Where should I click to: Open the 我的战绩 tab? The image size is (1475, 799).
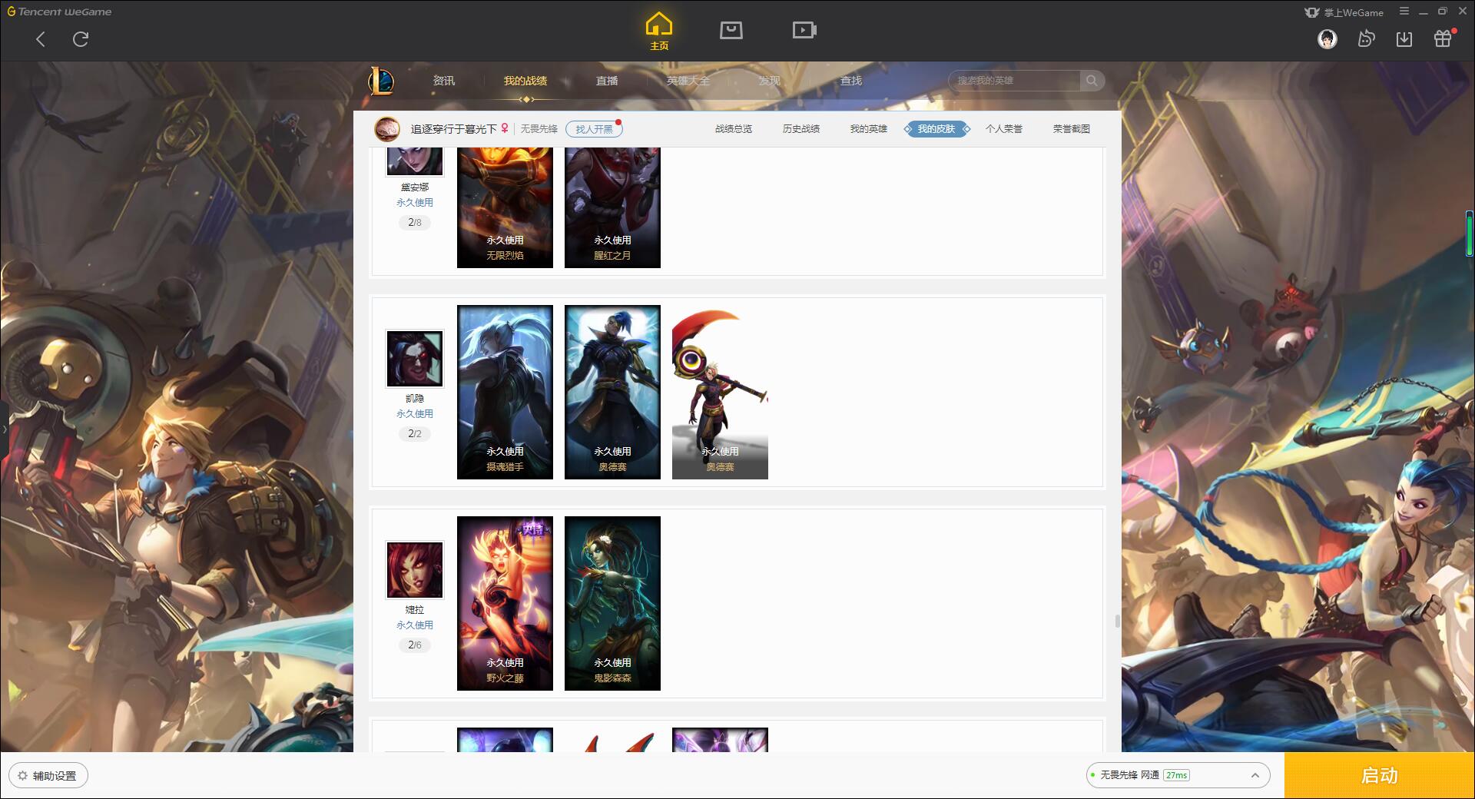click(525, 81)
